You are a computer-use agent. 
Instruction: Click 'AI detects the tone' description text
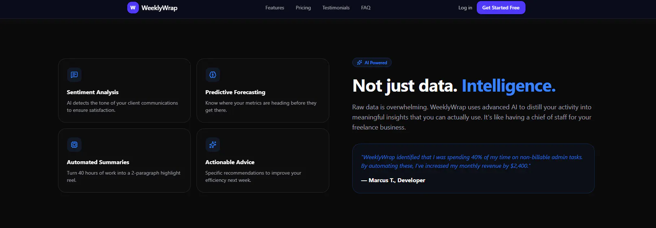(122, 106)
